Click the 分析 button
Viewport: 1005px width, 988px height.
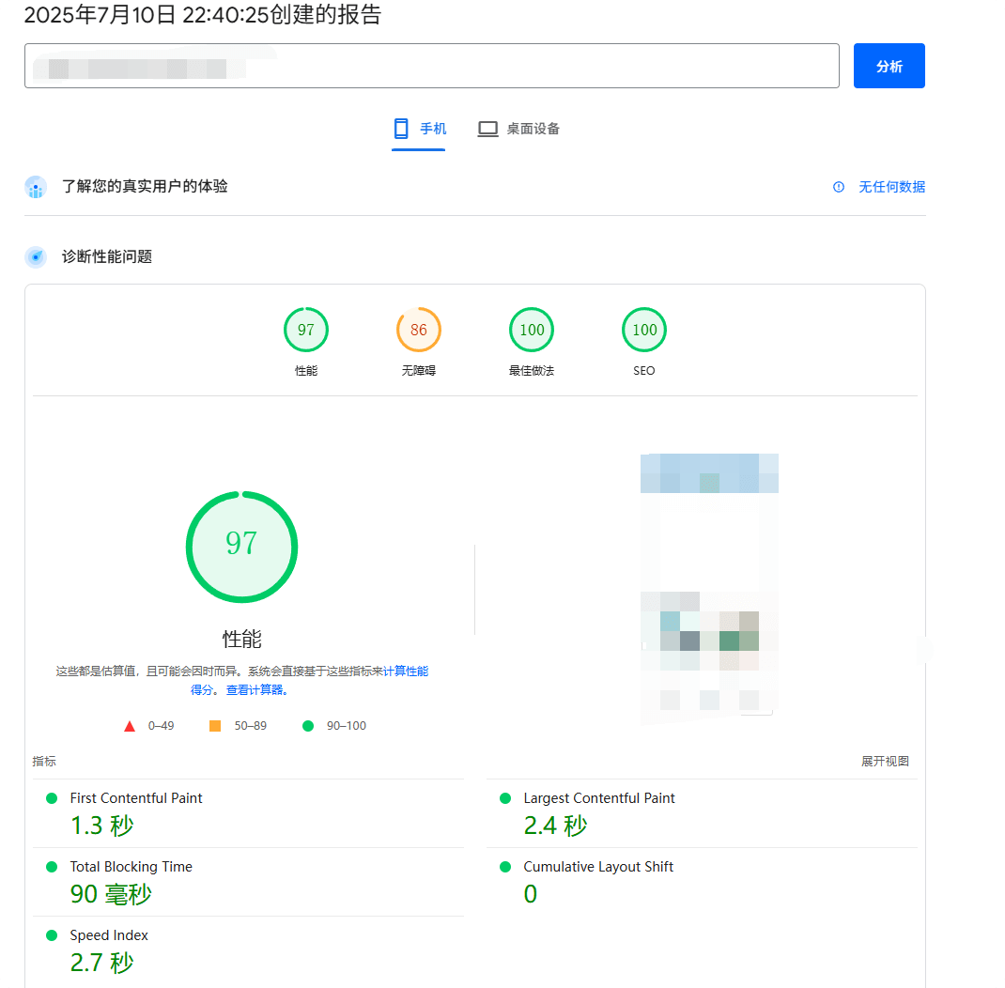tap(889, 66)
